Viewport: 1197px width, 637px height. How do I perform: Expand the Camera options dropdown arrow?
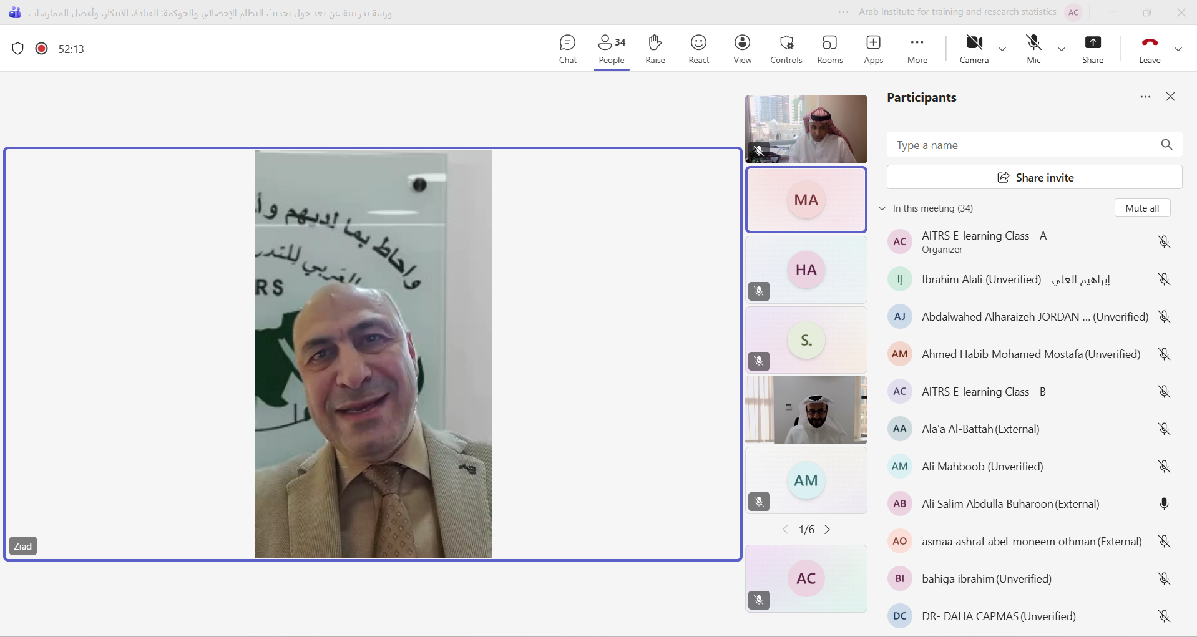coord(1002,49)
